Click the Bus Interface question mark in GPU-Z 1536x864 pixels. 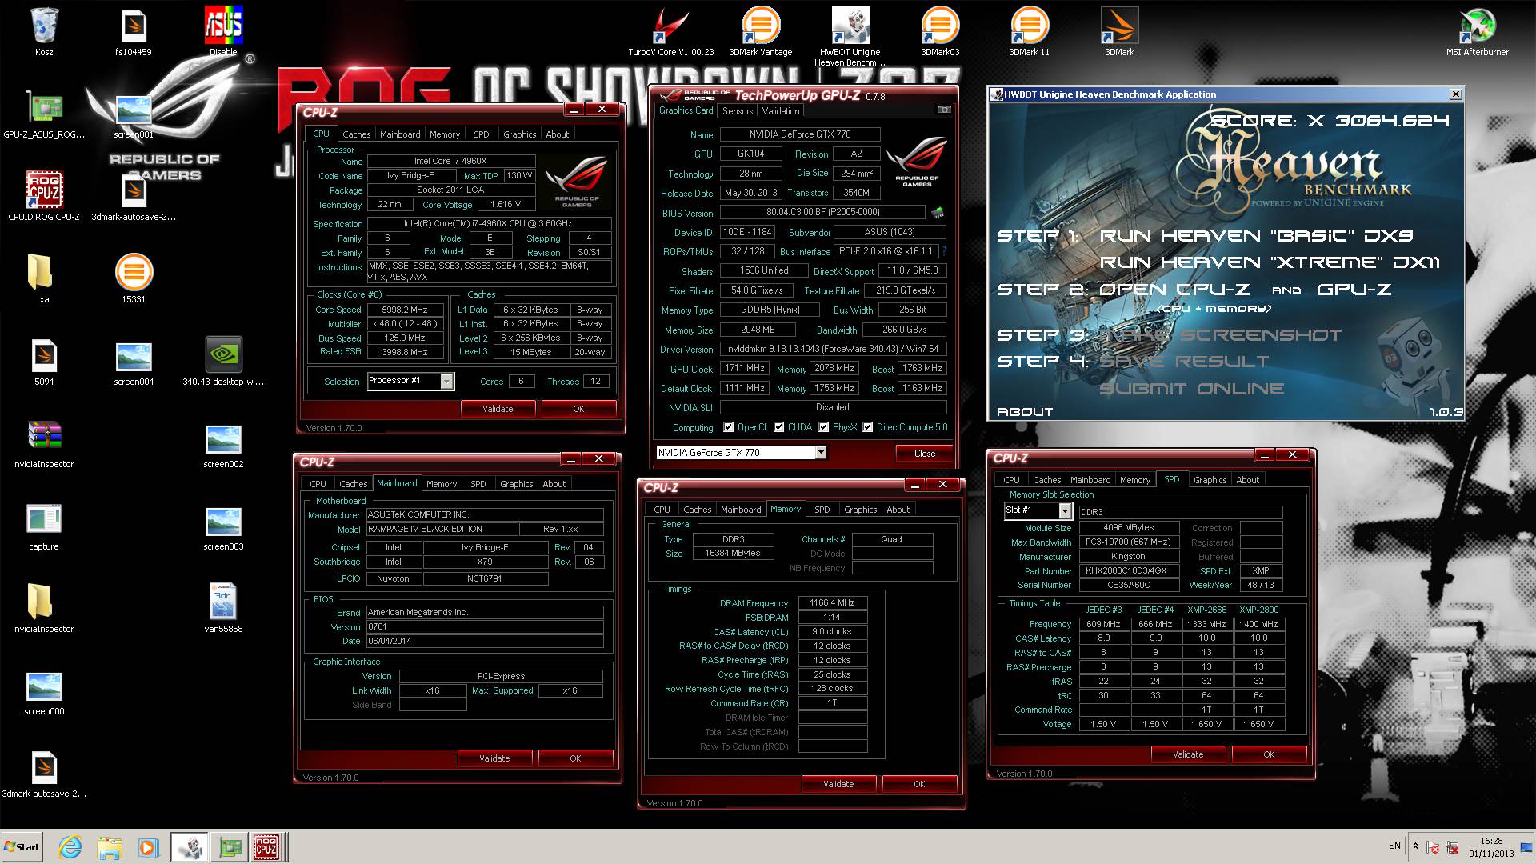coord(944,251)
